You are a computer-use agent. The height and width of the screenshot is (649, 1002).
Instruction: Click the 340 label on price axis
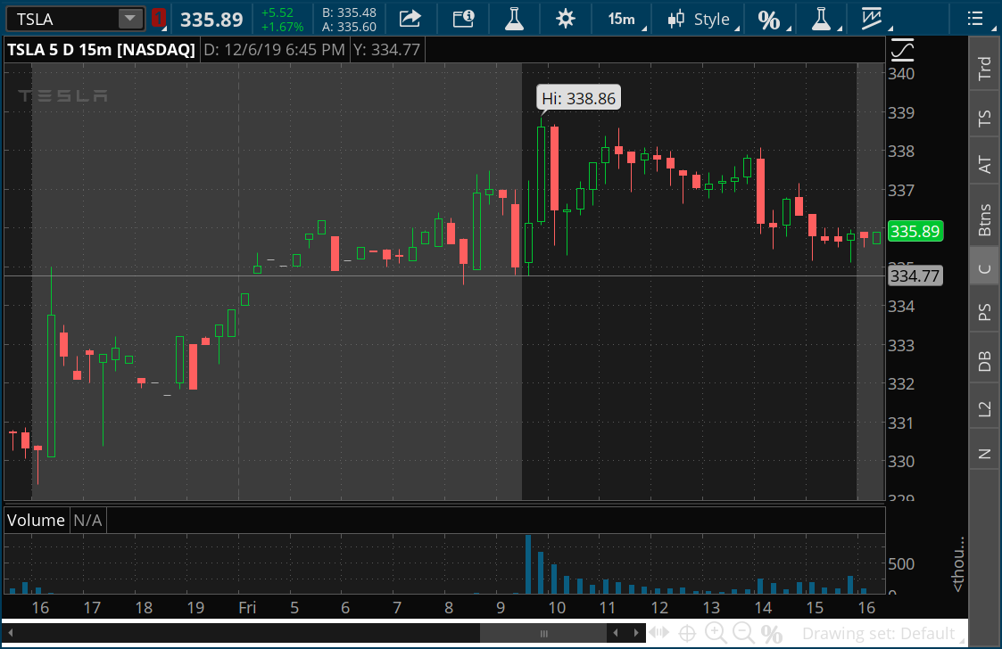[901, 73]
